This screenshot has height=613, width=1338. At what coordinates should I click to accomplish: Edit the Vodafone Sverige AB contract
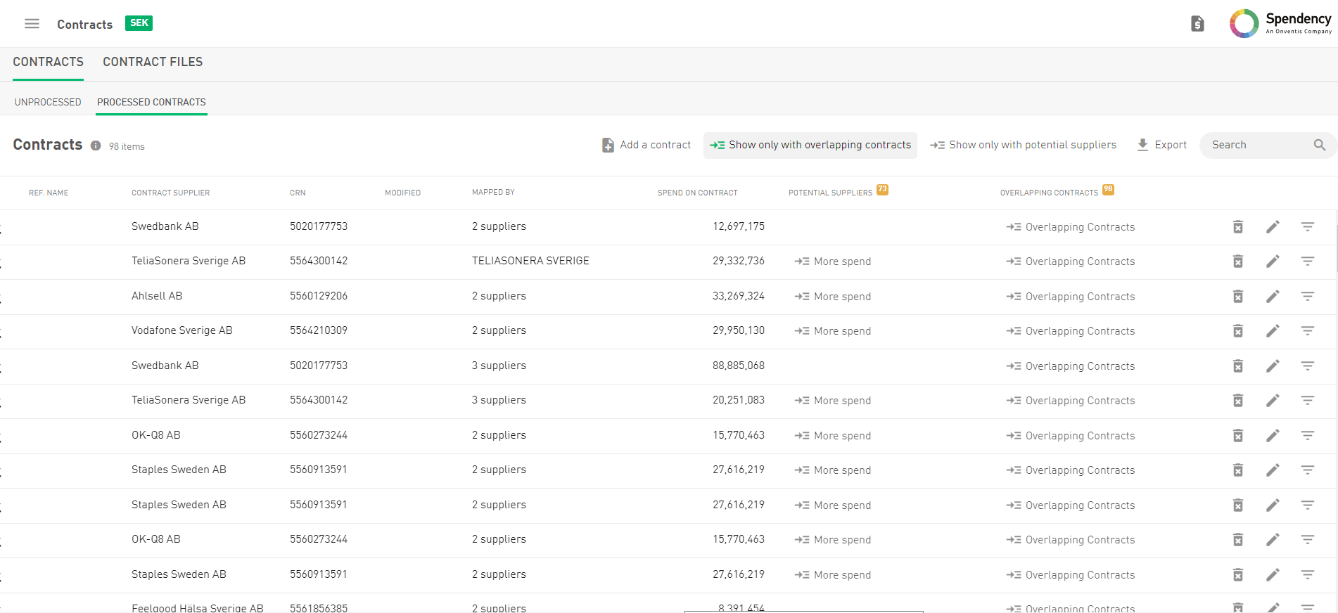(1273, 331)
